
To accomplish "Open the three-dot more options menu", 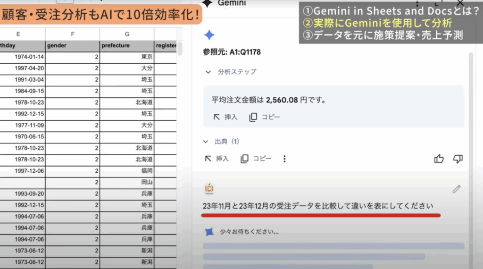I will point(284,159).
